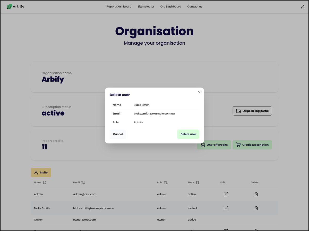Screen dimensions: 309x231
Task: Click the trash icon beside Blake Smith
Action: click(x=256, y=208)
